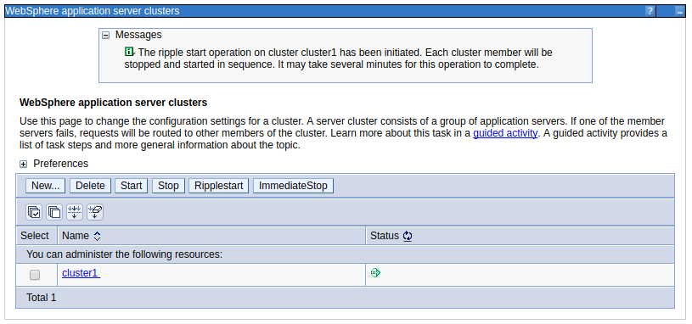Image resolution: width=692 pixels, height=324 pixels.
Task: Sort by the Name column arrows icon
Action: [x=97, y=237]
